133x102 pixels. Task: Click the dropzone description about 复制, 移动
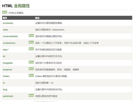point(57,70)
